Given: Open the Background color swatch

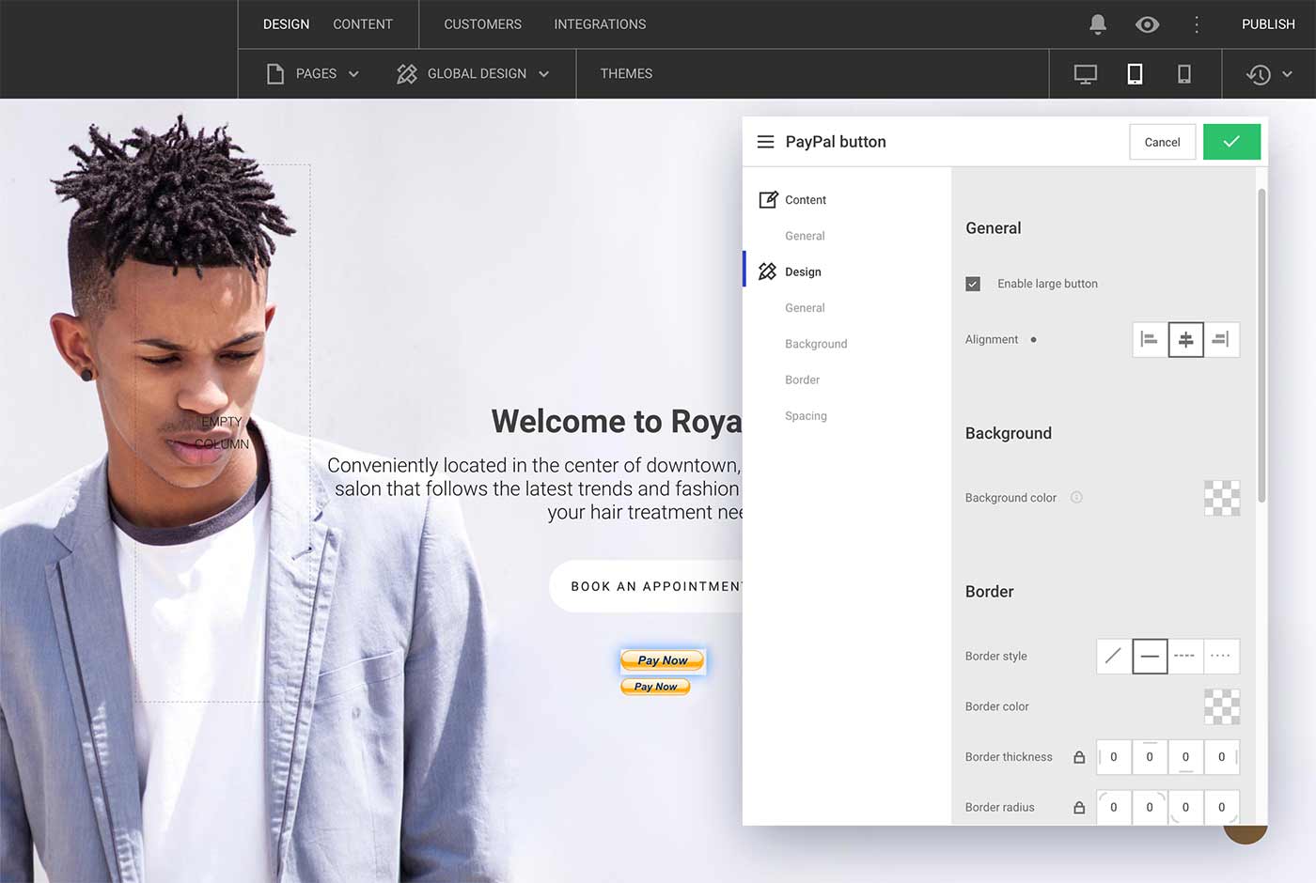Looking at the screenshot, I should [x=1221, y=498].
